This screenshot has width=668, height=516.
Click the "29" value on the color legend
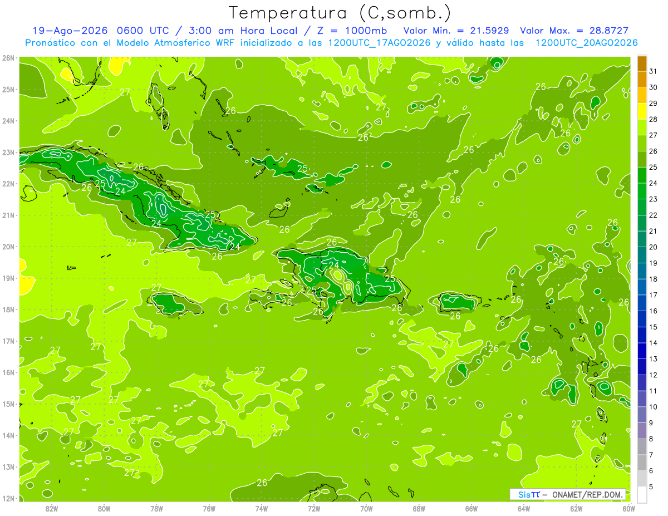[653, 103]
